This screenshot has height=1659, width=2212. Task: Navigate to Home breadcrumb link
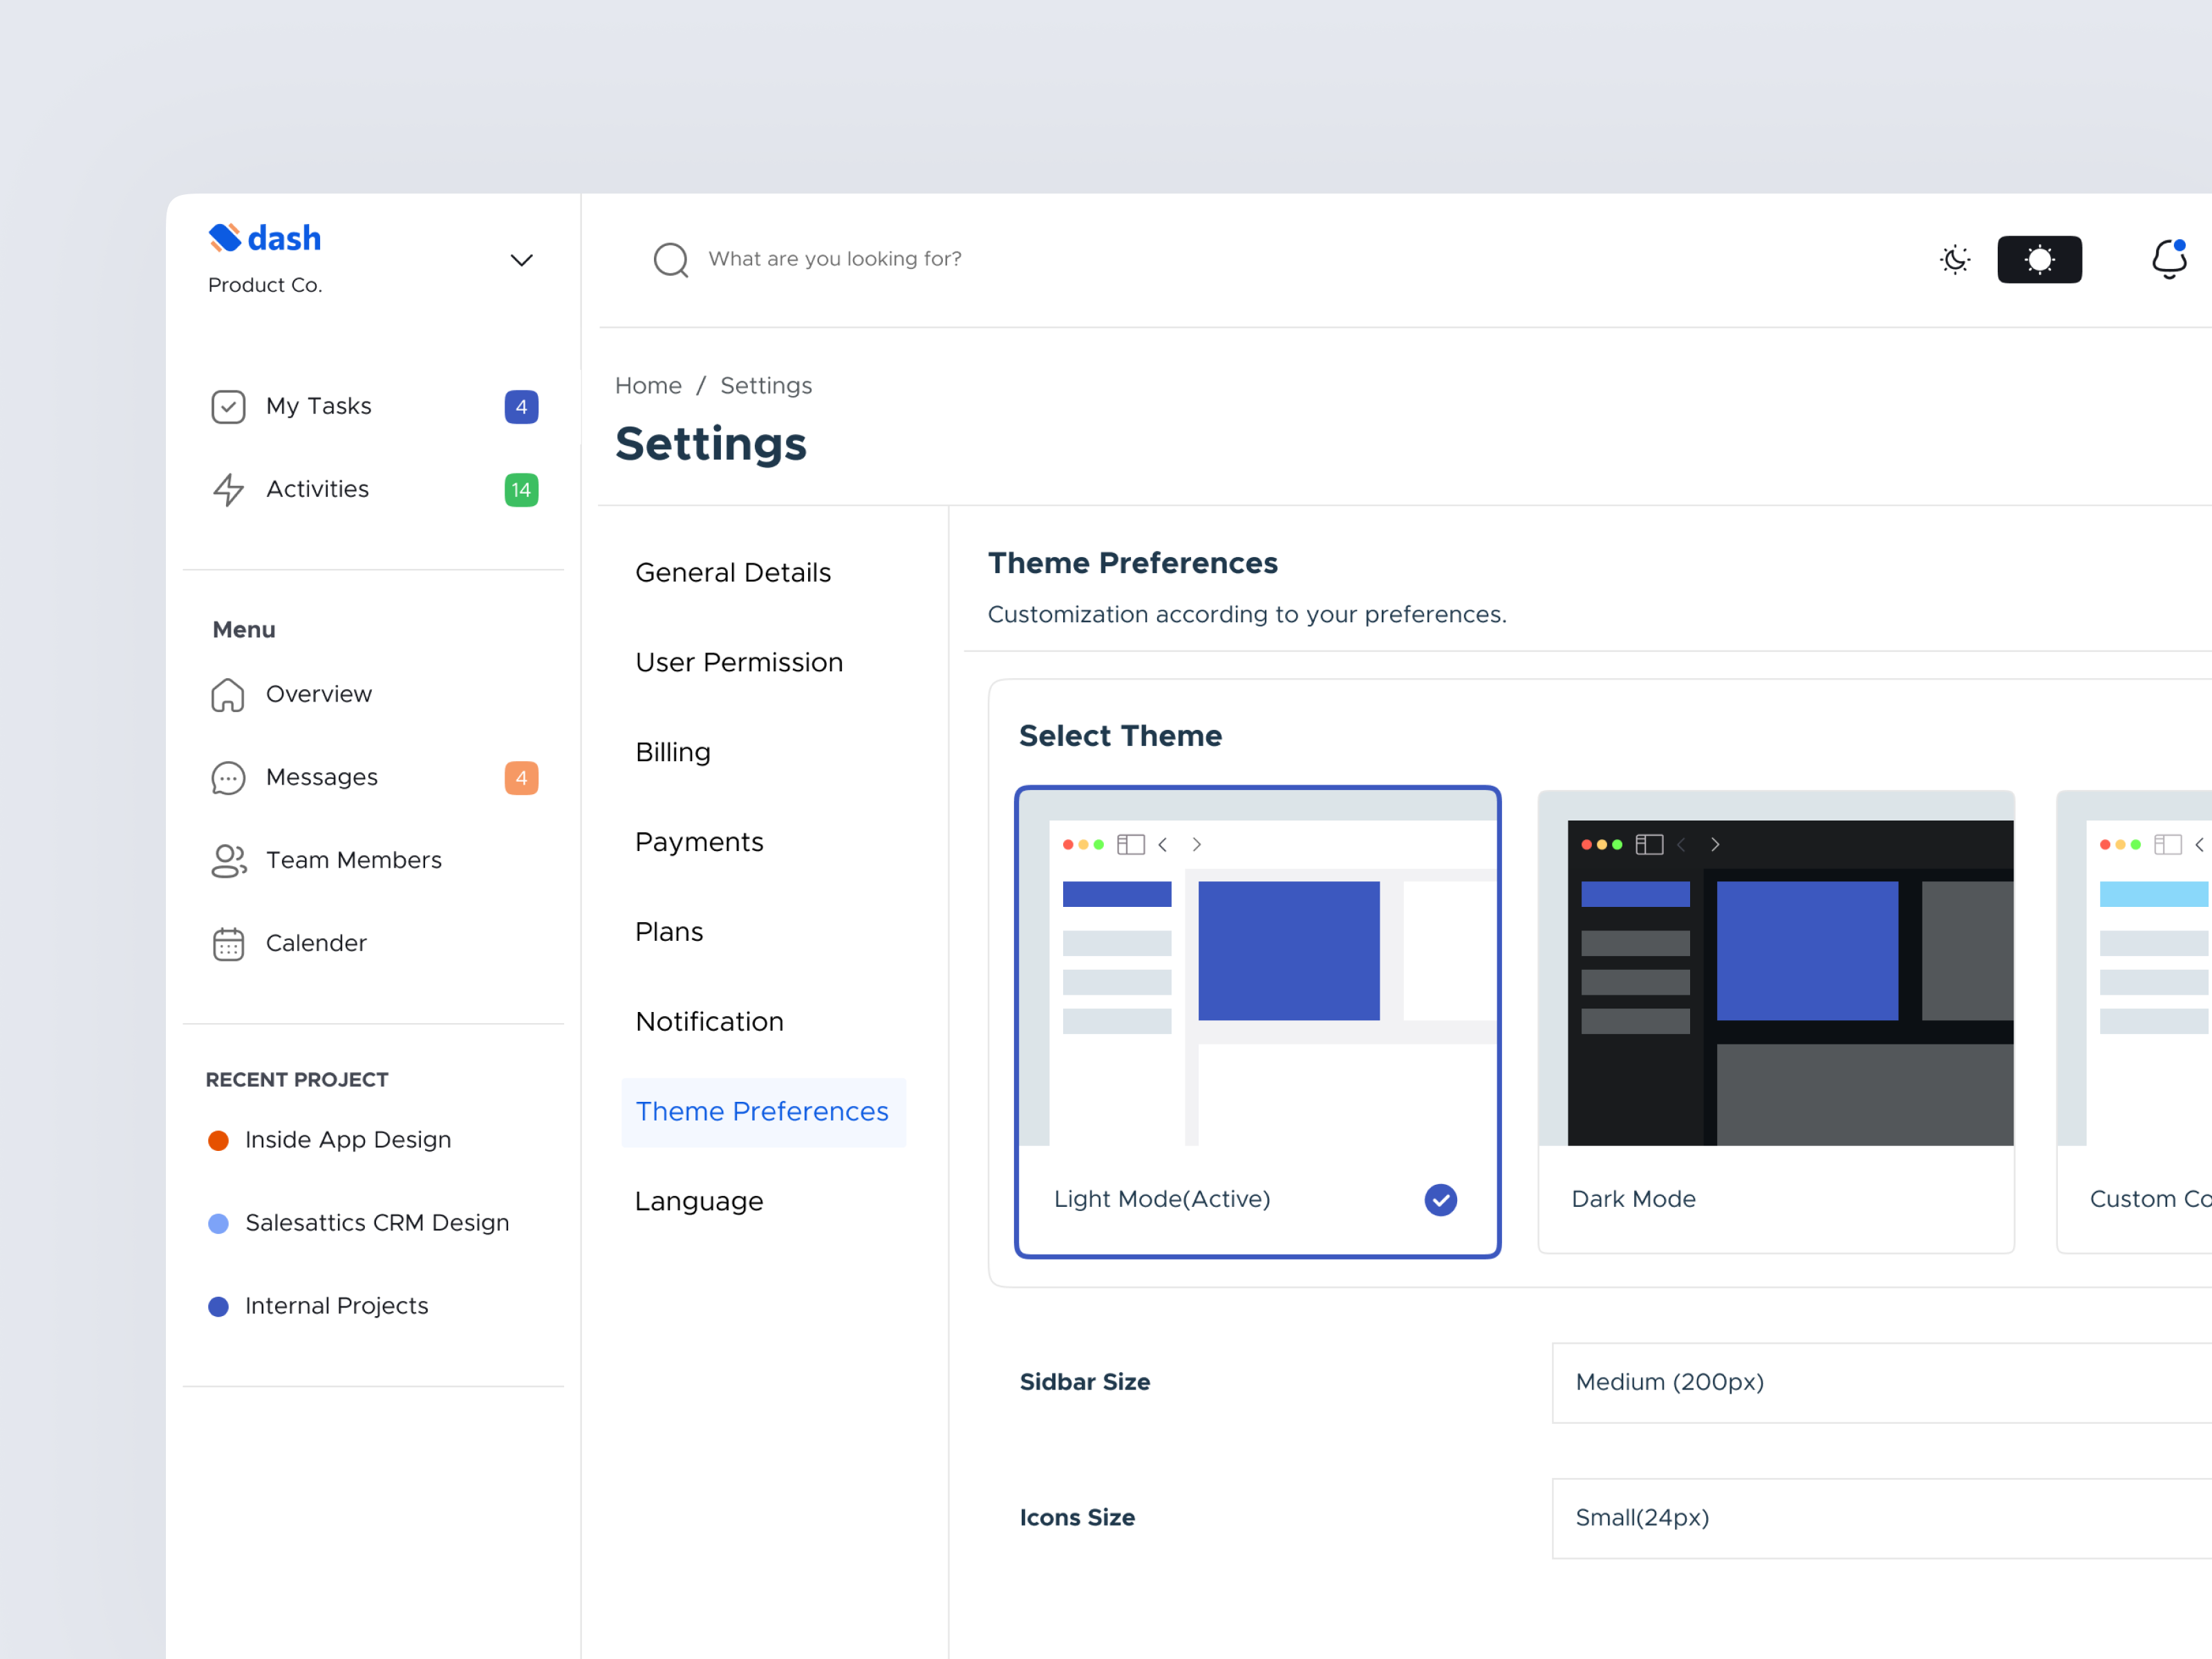[x=648, y=385]
